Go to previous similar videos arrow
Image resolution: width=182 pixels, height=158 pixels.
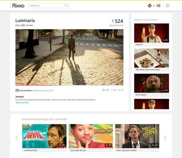point(17,138)
